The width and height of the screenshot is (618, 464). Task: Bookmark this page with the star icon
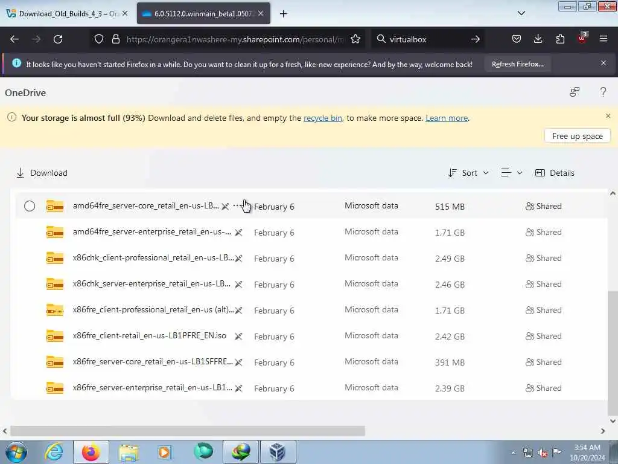click(355, 39)
